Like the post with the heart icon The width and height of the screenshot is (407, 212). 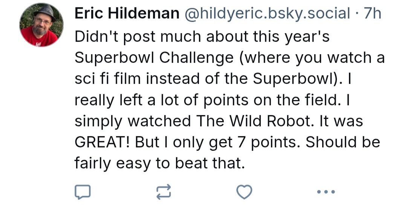(x=244, y=192)
